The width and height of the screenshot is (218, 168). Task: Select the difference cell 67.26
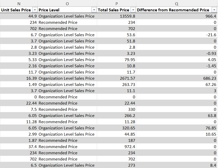pyautogui.click(x=177, y=84)
